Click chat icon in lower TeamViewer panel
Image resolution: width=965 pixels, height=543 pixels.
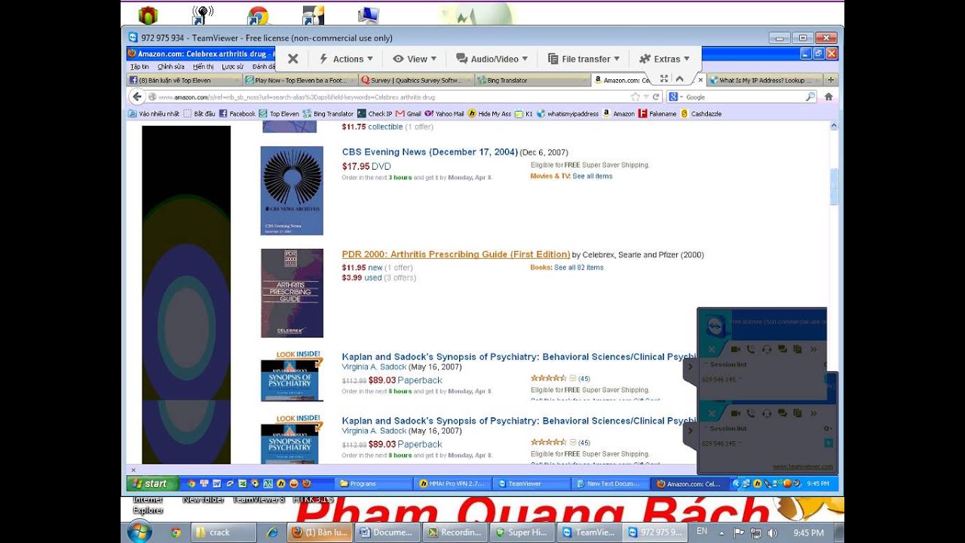pyautogui.click(x=783, y=413)
